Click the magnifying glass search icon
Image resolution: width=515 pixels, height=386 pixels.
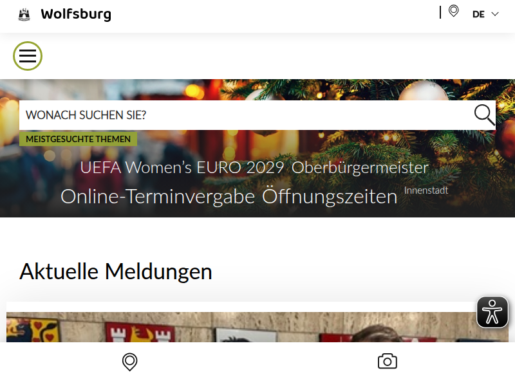(485, 115)
